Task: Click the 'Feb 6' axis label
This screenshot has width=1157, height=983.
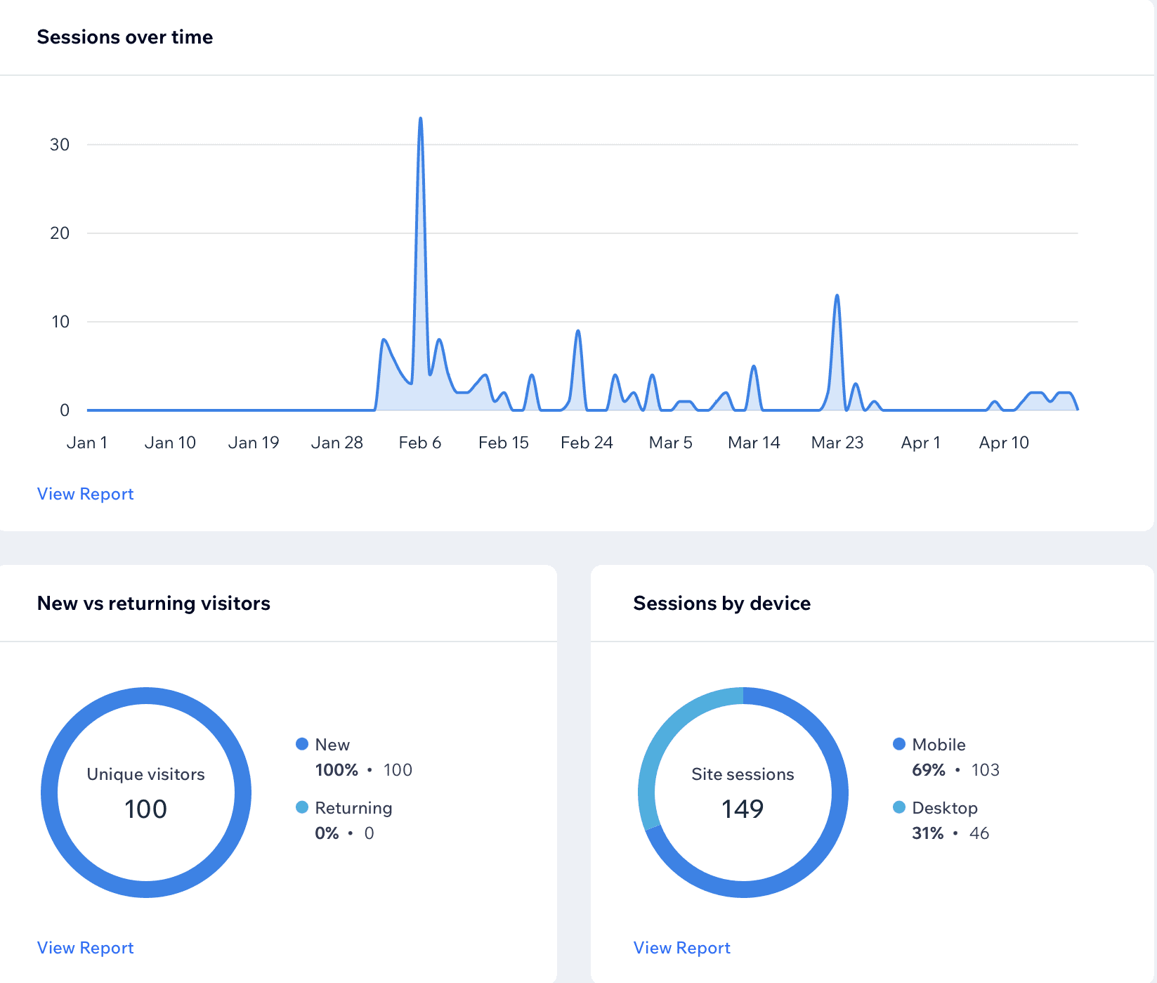Action: (420, 443)
